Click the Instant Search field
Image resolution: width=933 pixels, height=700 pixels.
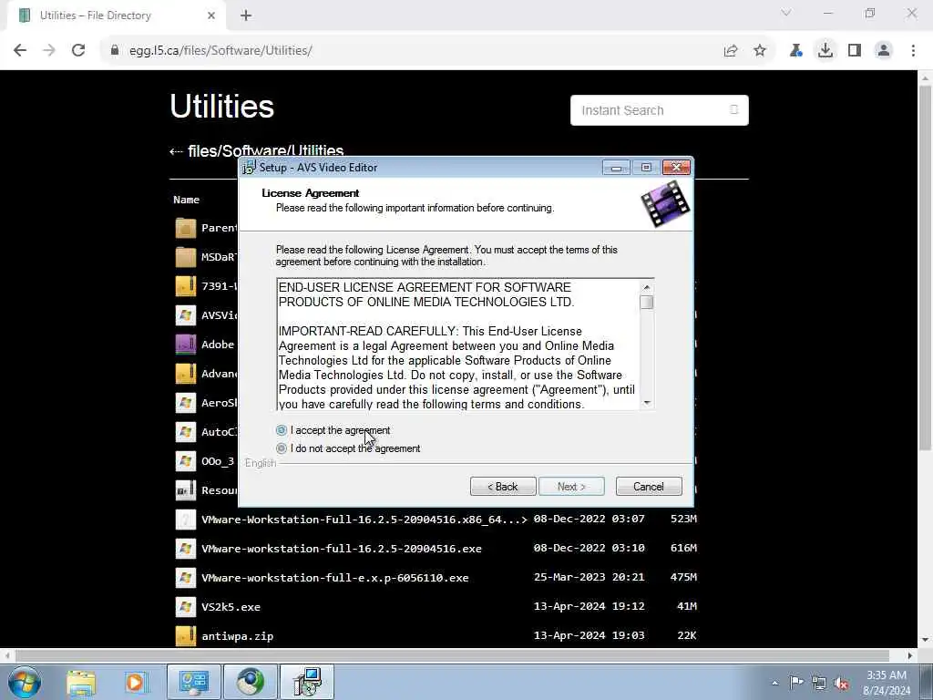[660, 110]
